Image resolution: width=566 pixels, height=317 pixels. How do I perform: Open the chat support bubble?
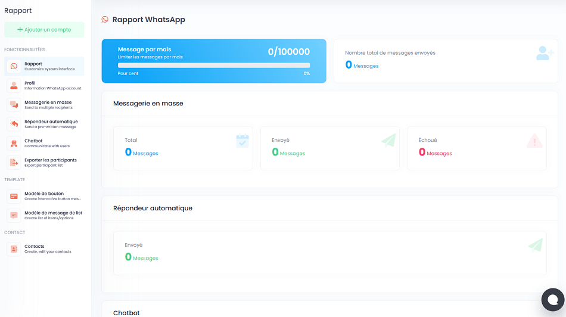pos(553,299)
